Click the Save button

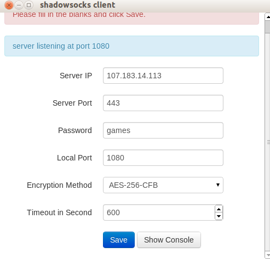pyautogui.click(x=119, y=240)
